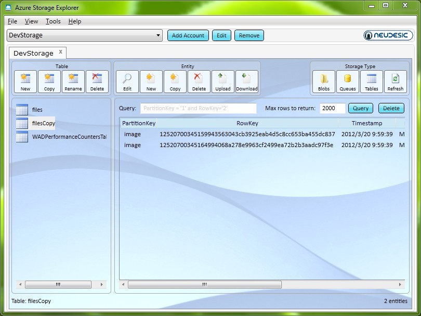Run the Query button

(361, 108)
